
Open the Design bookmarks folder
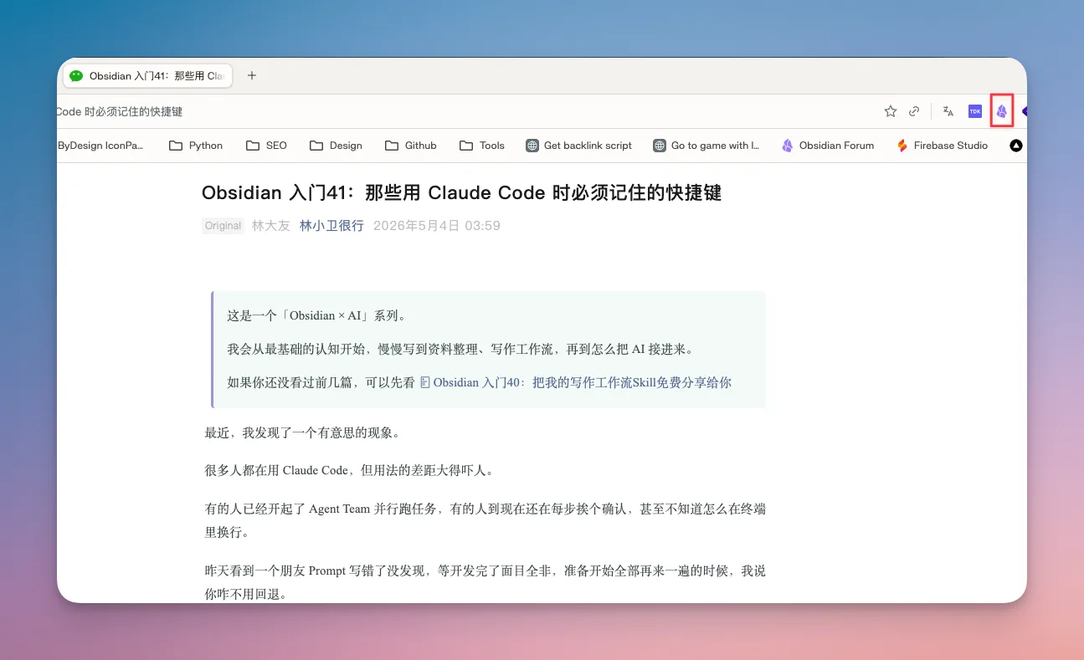(336, 146)
